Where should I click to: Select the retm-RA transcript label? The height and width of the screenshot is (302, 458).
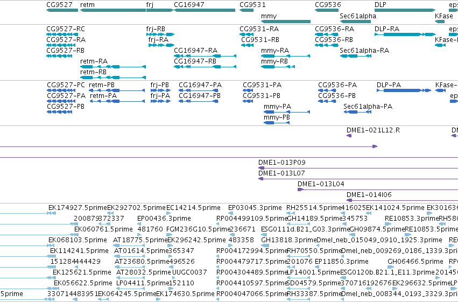click(x=94, y=61)
